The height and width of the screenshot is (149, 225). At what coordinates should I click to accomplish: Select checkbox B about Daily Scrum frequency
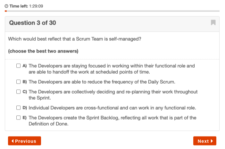tap(18, 82)
